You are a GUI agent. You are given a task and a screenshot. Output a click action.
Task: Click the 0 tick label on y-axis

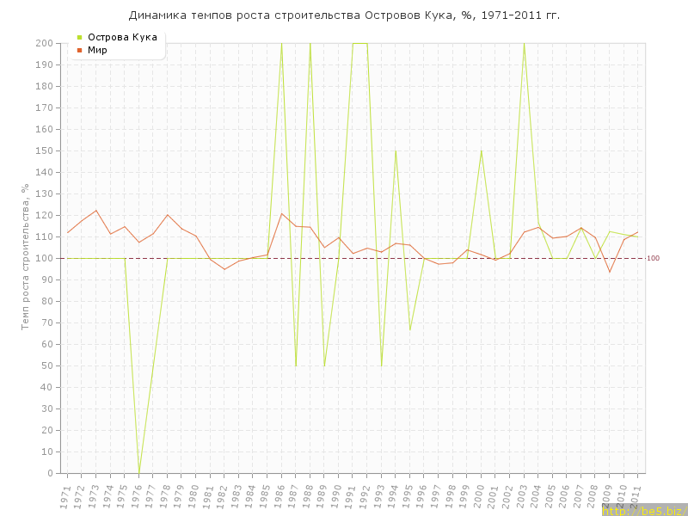(x=52, y=473)
